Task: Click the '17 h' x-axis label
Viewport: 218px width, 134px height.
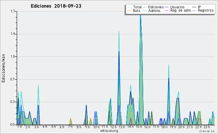Action: click(x=156, y=127)
